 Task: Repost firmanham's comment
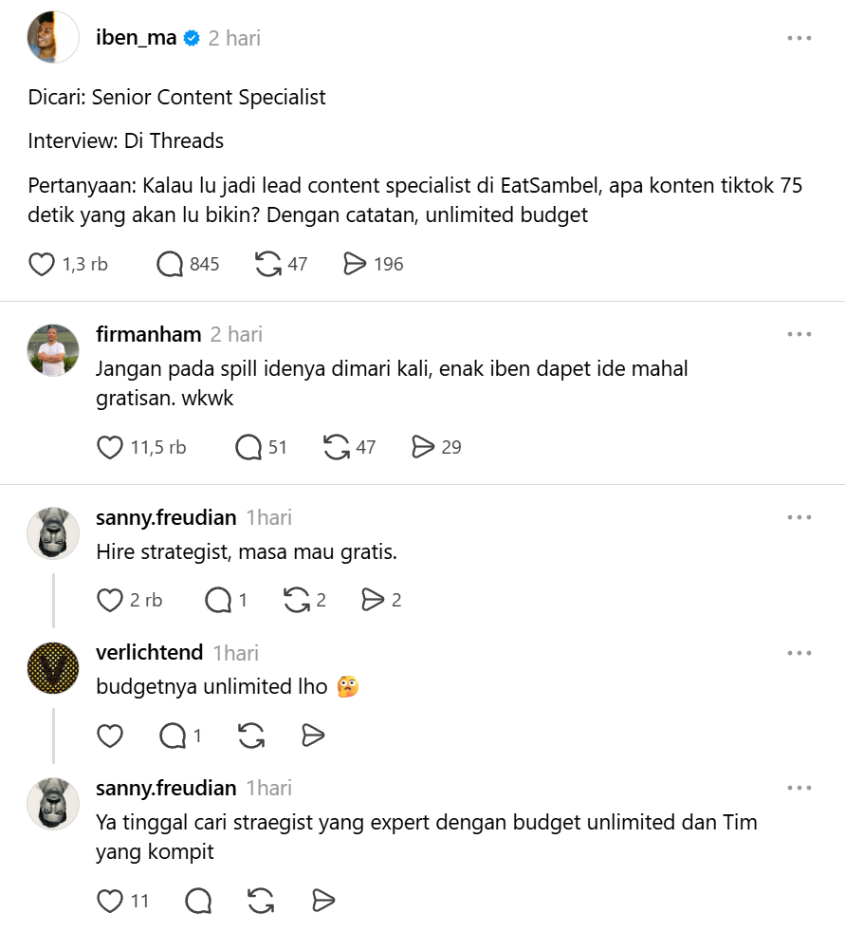point(337,447)
